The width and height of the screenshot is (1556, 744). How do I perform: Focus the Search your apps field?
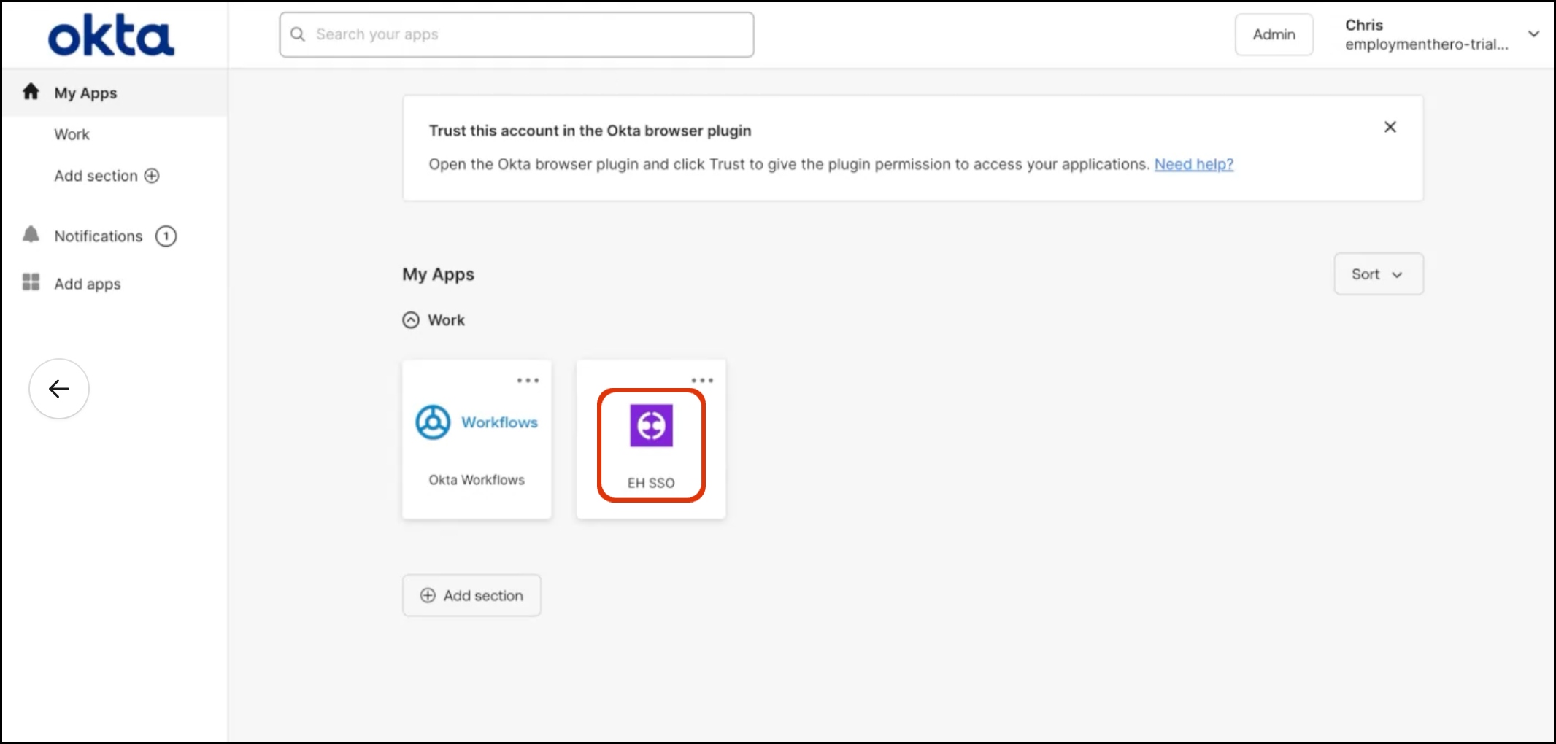pos(517,34)
